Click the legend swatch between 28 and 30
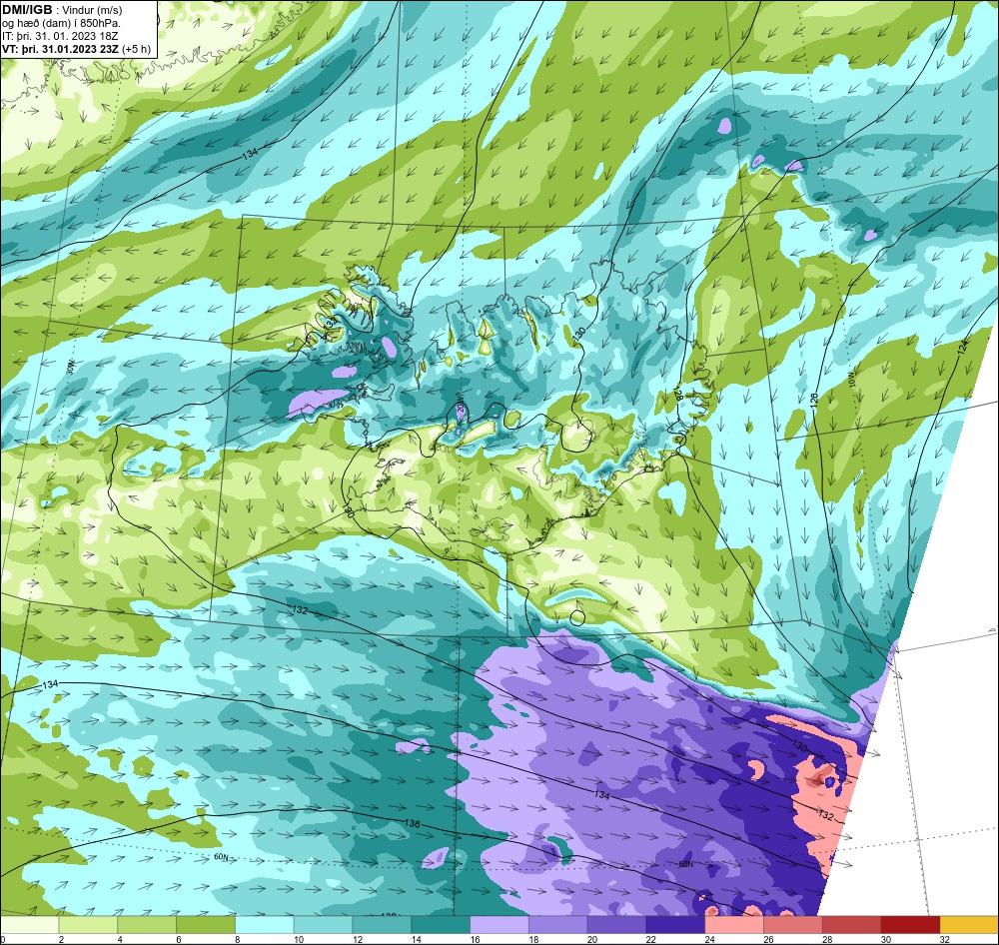This screenshot has height=945, width=999. coord(851,925)
